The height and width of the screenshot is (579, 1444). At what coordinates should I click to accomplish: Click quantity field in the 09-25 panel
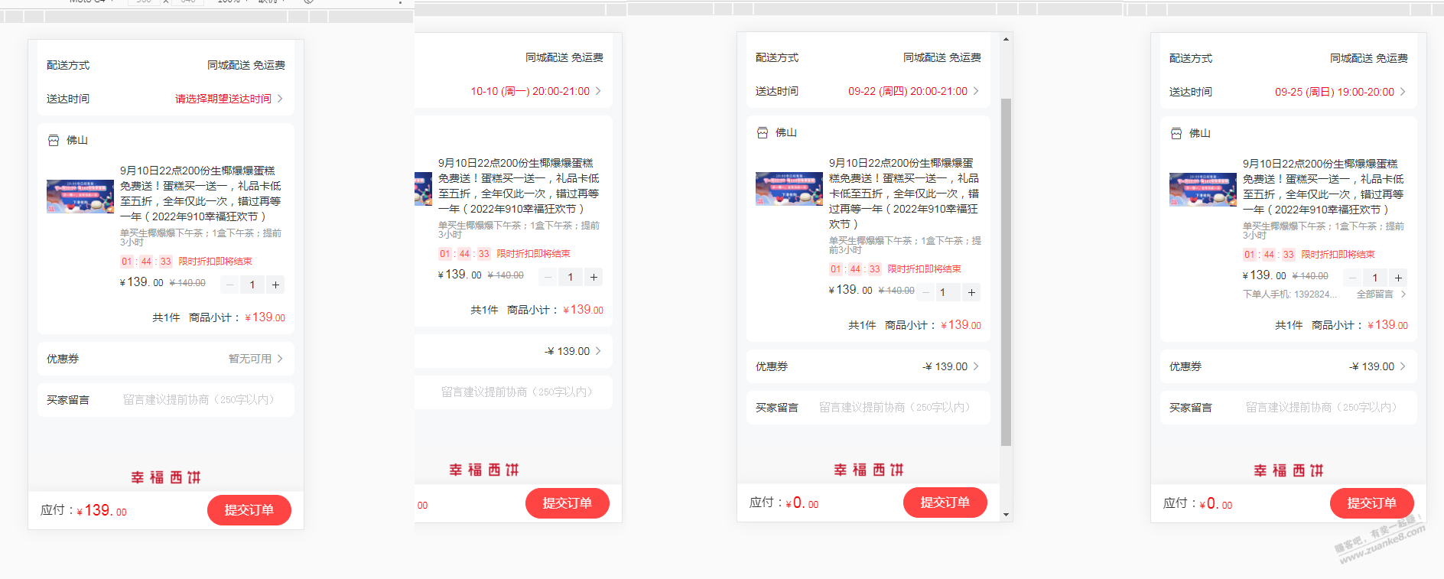pyautogui.click(x=1376, y=278)
